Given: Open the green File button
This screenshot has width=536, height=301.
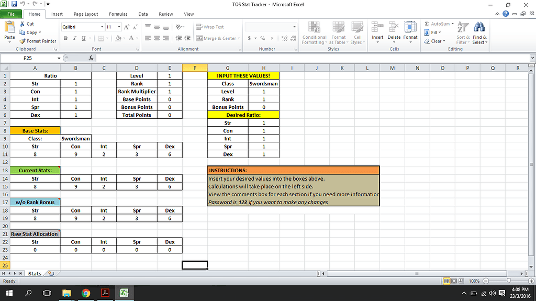Looking at the screenshot, I should coord(10,14).
